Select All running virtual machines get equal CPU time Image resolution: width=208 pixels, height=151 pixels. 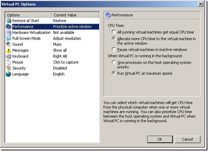[x=114, y=32]
